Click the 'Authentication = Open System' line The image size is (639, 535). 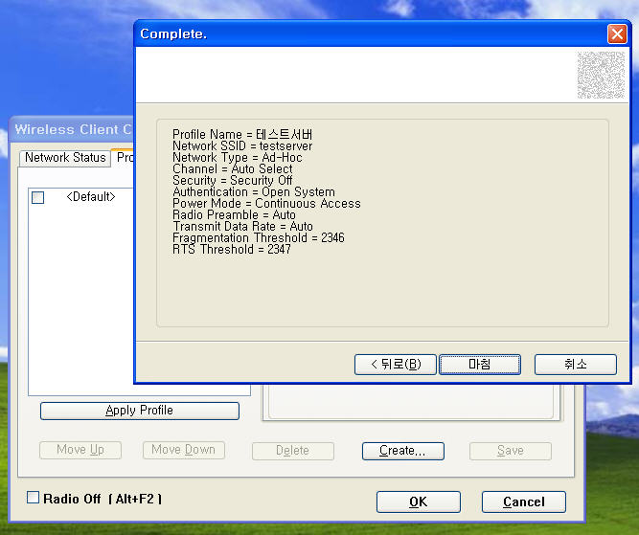(254, 191)
